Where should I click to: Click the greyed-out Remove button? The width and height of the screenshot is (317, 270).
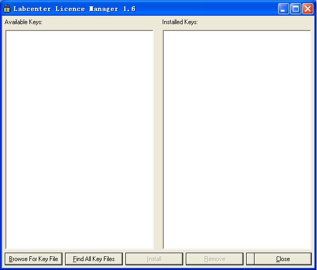(215, 259)
